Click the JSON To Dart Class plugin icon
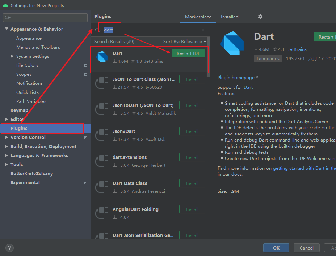 102,83
